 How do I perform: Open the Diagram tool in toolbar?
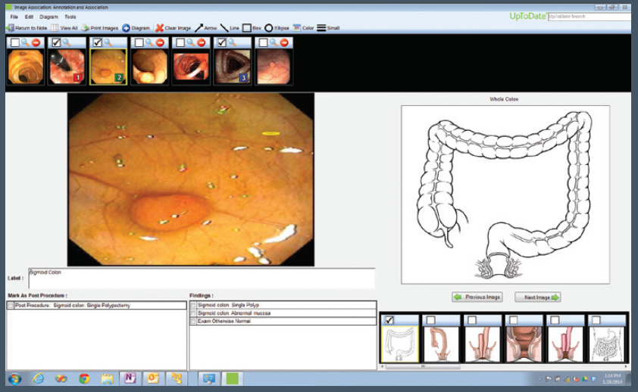[x=136, y=28]
